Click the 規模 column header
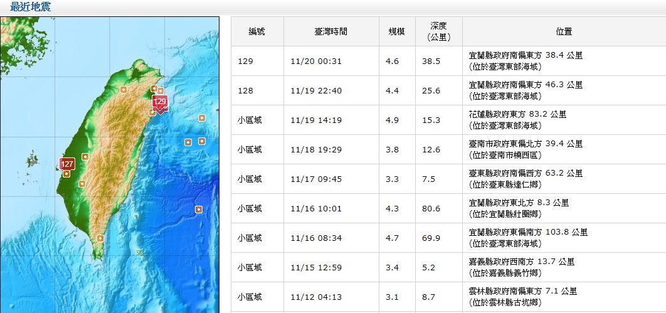Image resolution: width=666 pixels, height=313 pixels. coord(397,31)
